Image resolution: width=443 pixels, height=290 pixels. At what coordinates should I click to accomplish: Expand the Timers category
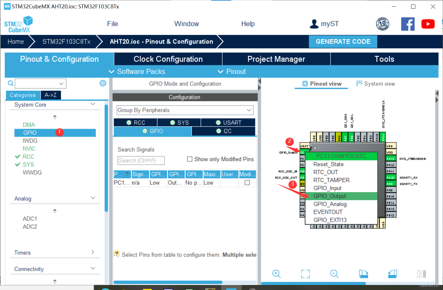point(93,252)
